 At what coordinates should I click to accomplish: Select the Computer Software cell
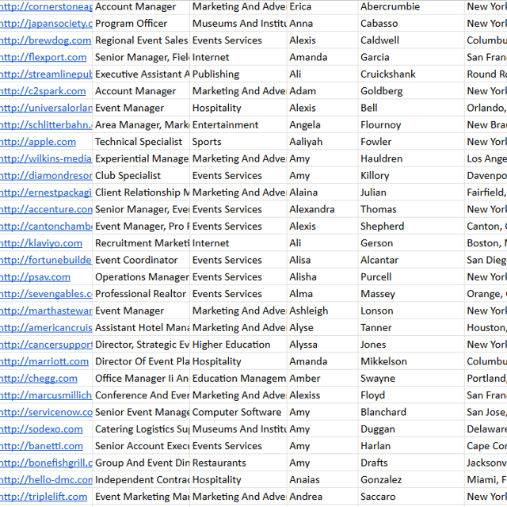(x=238, y=412)
